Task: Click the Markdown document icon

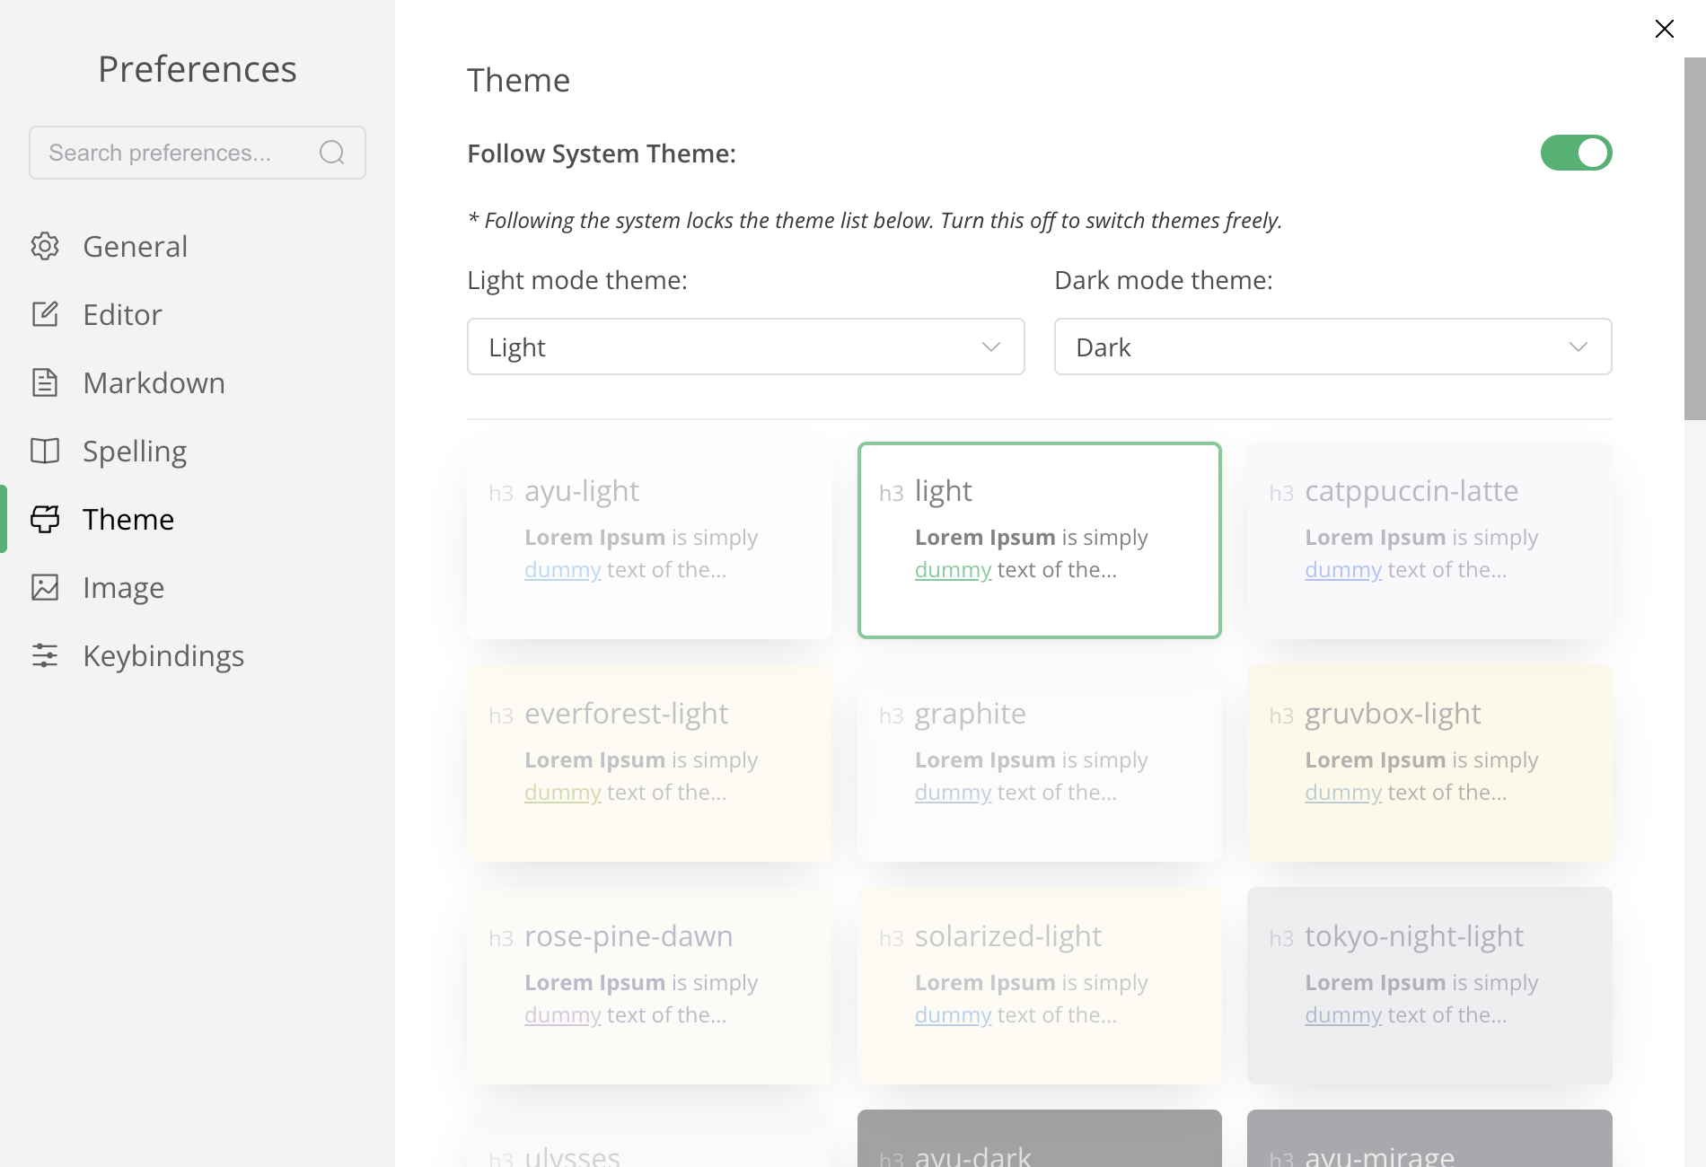Action: click(45, 382)
